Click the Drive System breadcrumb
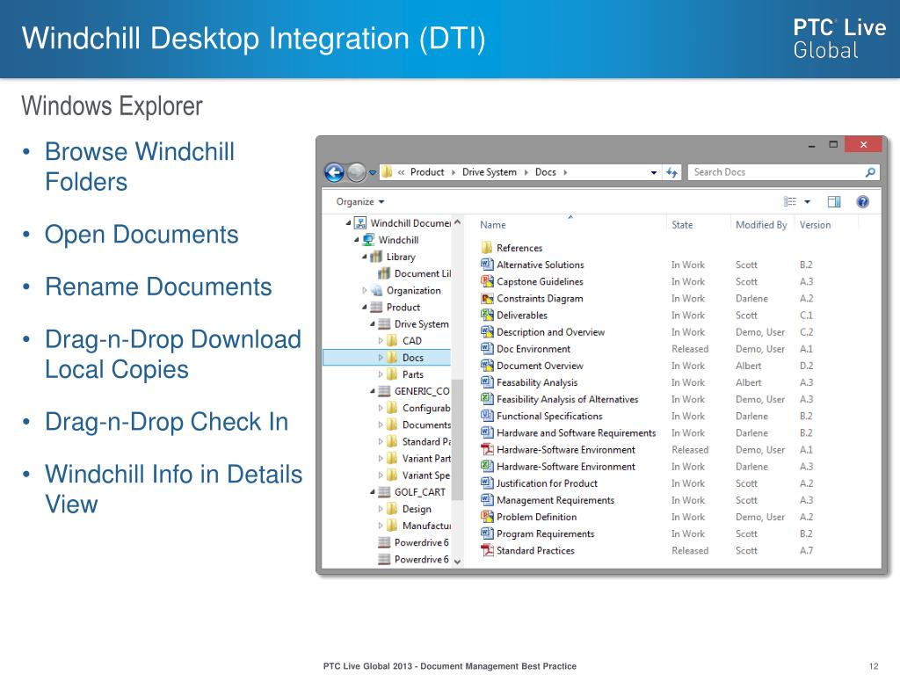900x675 pixels. point(489,172)
